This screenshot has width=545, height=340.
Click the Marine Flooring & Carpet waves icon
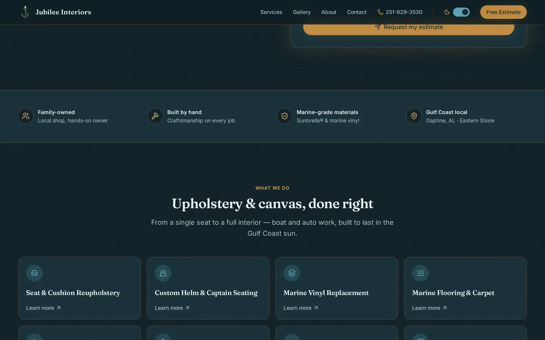[420, 273]
